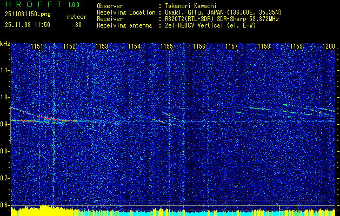Screen dimensions: 340x216
Task: Click the HROFFT program title
Action: coord(34,4)
